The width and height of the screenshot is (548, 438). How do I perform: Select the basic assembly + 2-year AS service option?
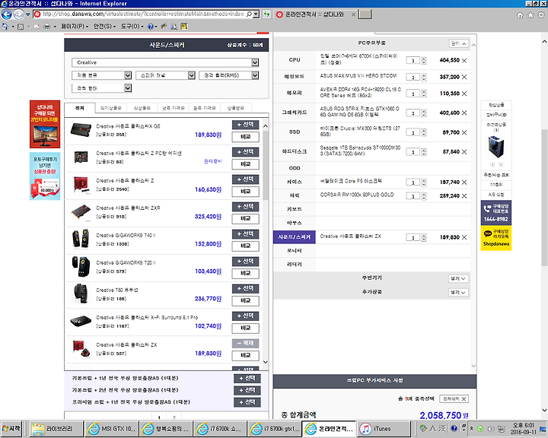click(247, 390)
